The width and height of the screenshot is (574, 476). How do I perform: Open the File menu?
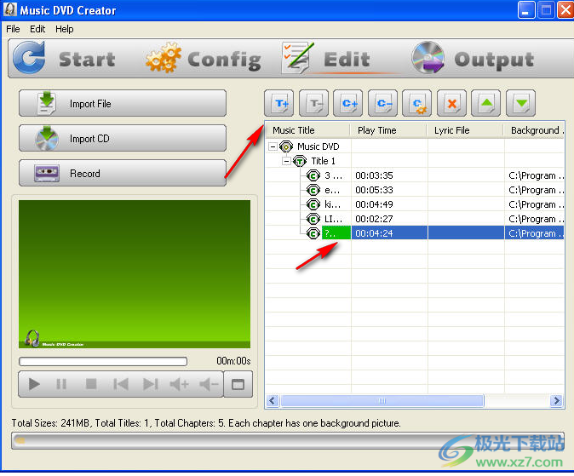coord(13,29)
